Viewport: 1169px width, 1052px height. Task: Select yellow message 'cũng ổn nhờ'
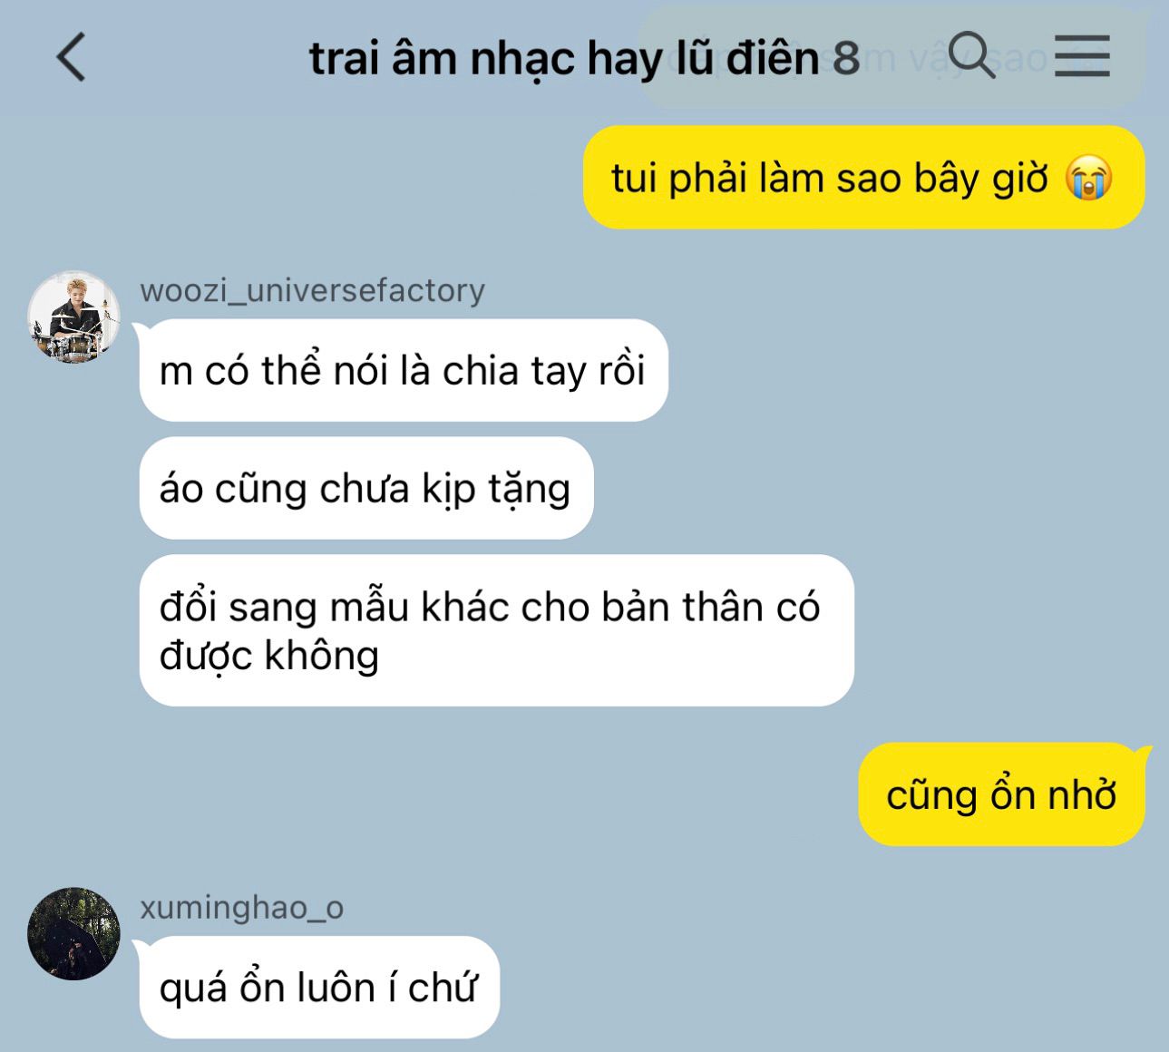coord(1001,794)
